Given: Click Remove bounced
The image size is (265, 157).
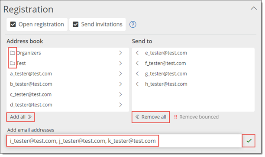Looking at the screenshot, I should point(197,117).
